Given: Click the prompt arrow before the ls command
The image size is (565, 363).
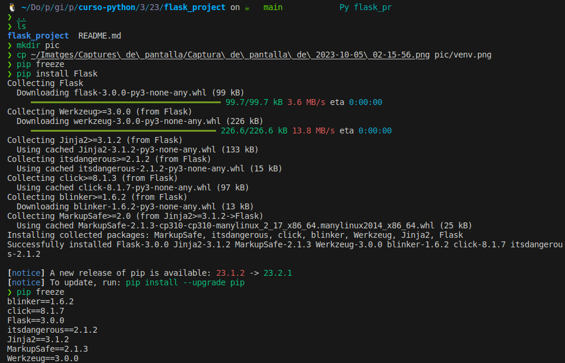Looking at the screenshot, I should pyautogui.click(x=9, y=27).
